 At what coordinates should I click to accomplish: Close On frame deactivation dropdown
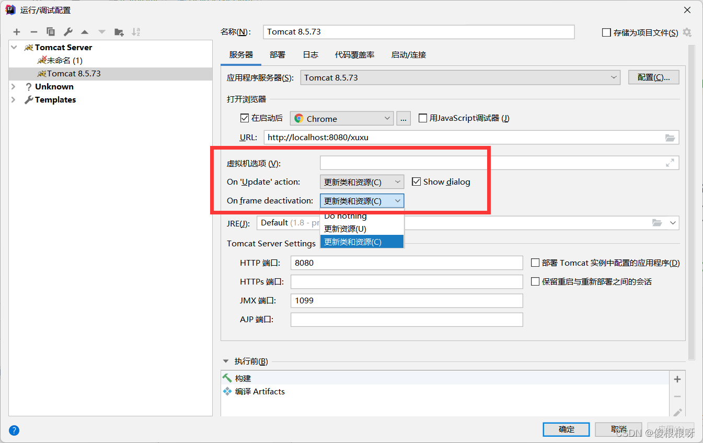point(362,201)
